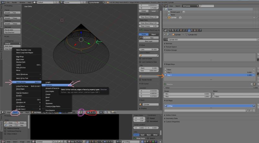Click the grease pencil Draw button

(x=10, y=123)
